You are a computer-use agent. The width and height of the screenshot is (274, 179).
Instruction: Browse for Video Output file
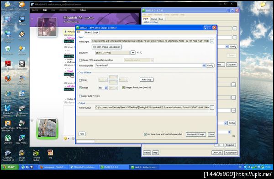(x=212, y=108)
